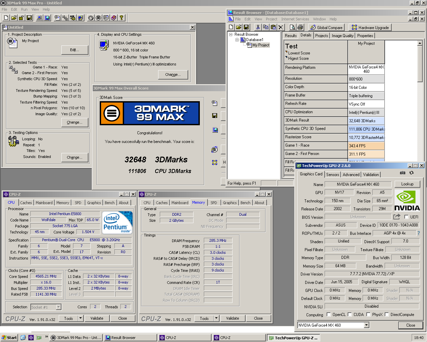This screenshot has height=342, width=427.
Task: Switch to Result Browser taskbar button
Action: (x=130, y=338)
